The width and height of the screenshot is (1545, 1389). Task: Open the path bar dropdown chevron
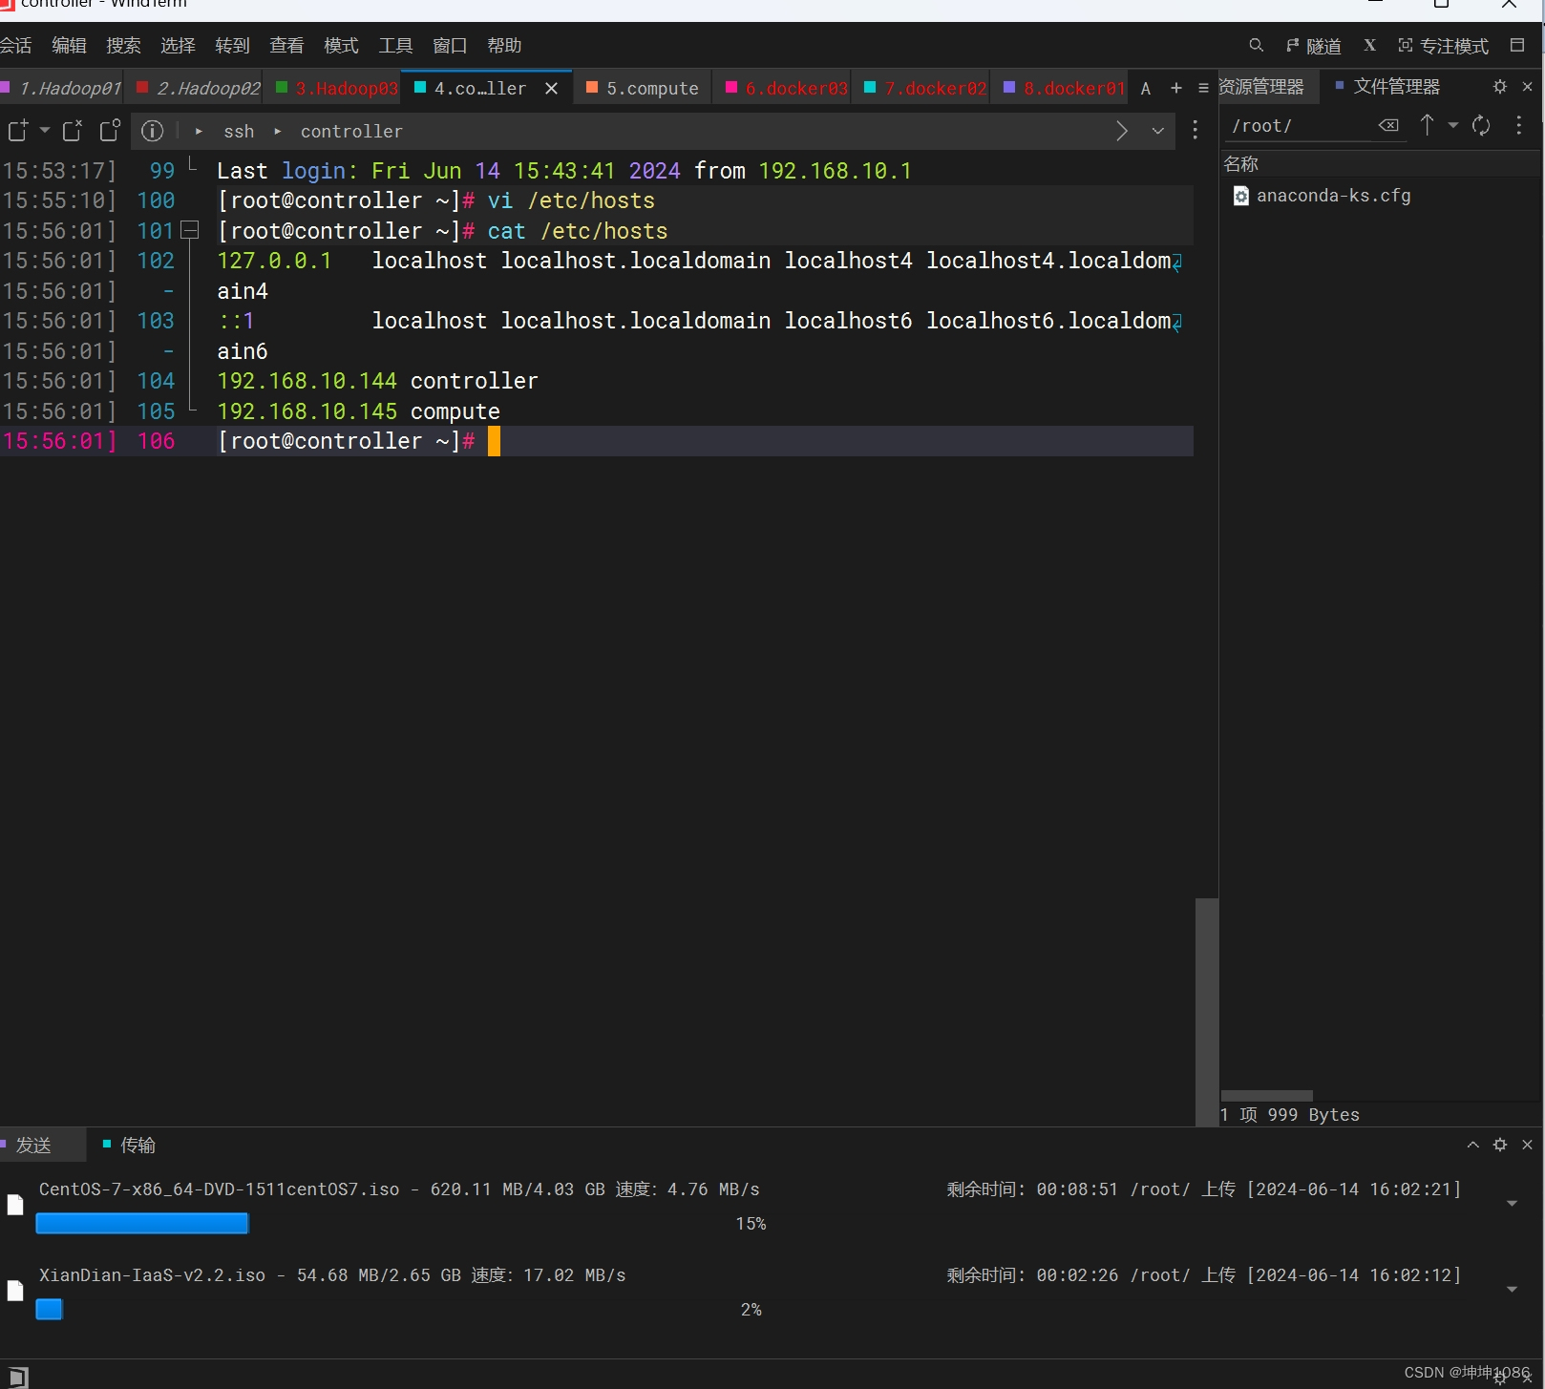coord(1157,131)
